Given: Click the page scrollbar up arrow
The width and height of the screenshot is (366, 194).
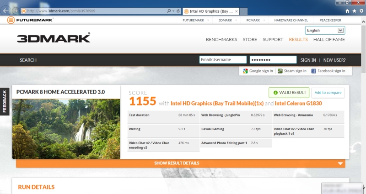Looking at the screenshot, I should pos(363,21).
